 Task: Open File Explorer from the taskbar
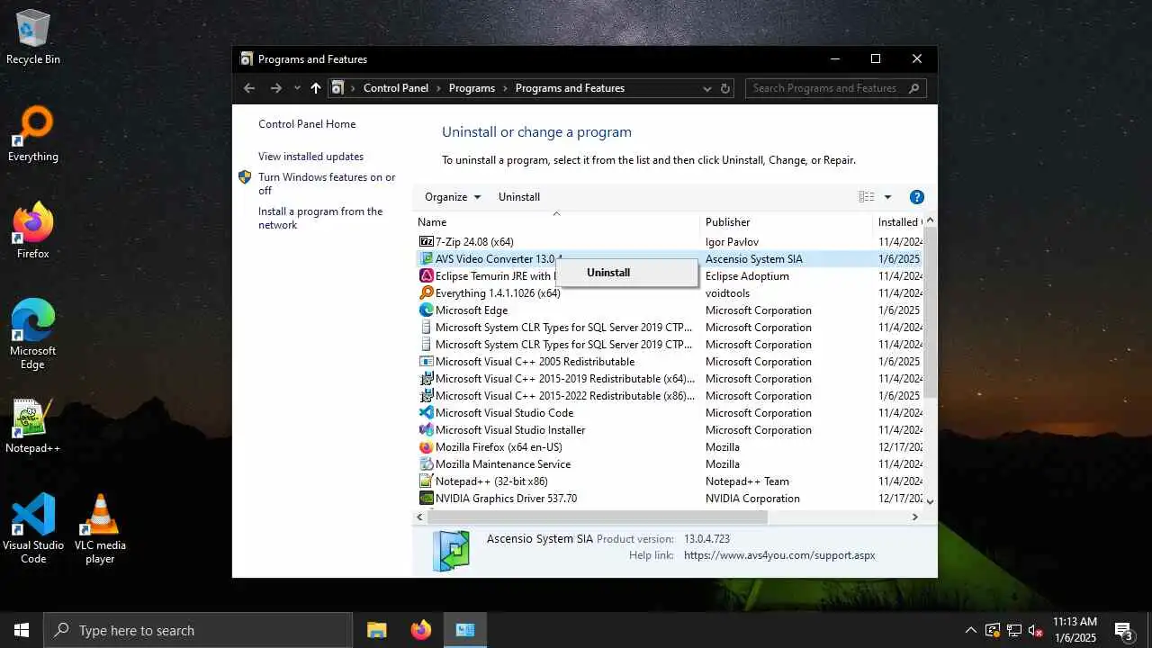point(377,630)
